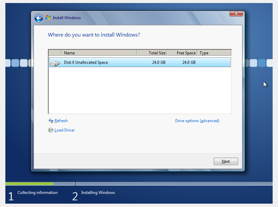Screen dimensions: 278x207
Task: Sort the list by the Name column header
Action: 99,53
